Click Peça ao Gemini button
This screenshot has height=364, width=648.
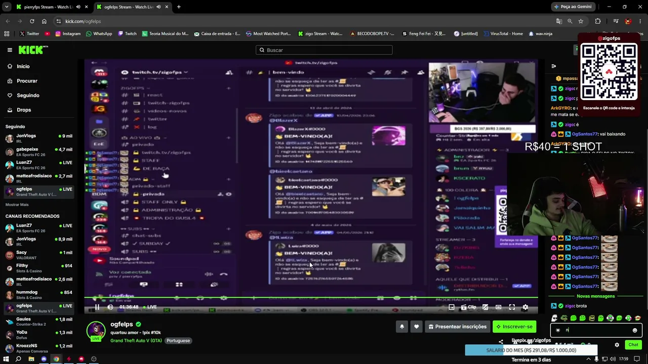pos(573,7)
